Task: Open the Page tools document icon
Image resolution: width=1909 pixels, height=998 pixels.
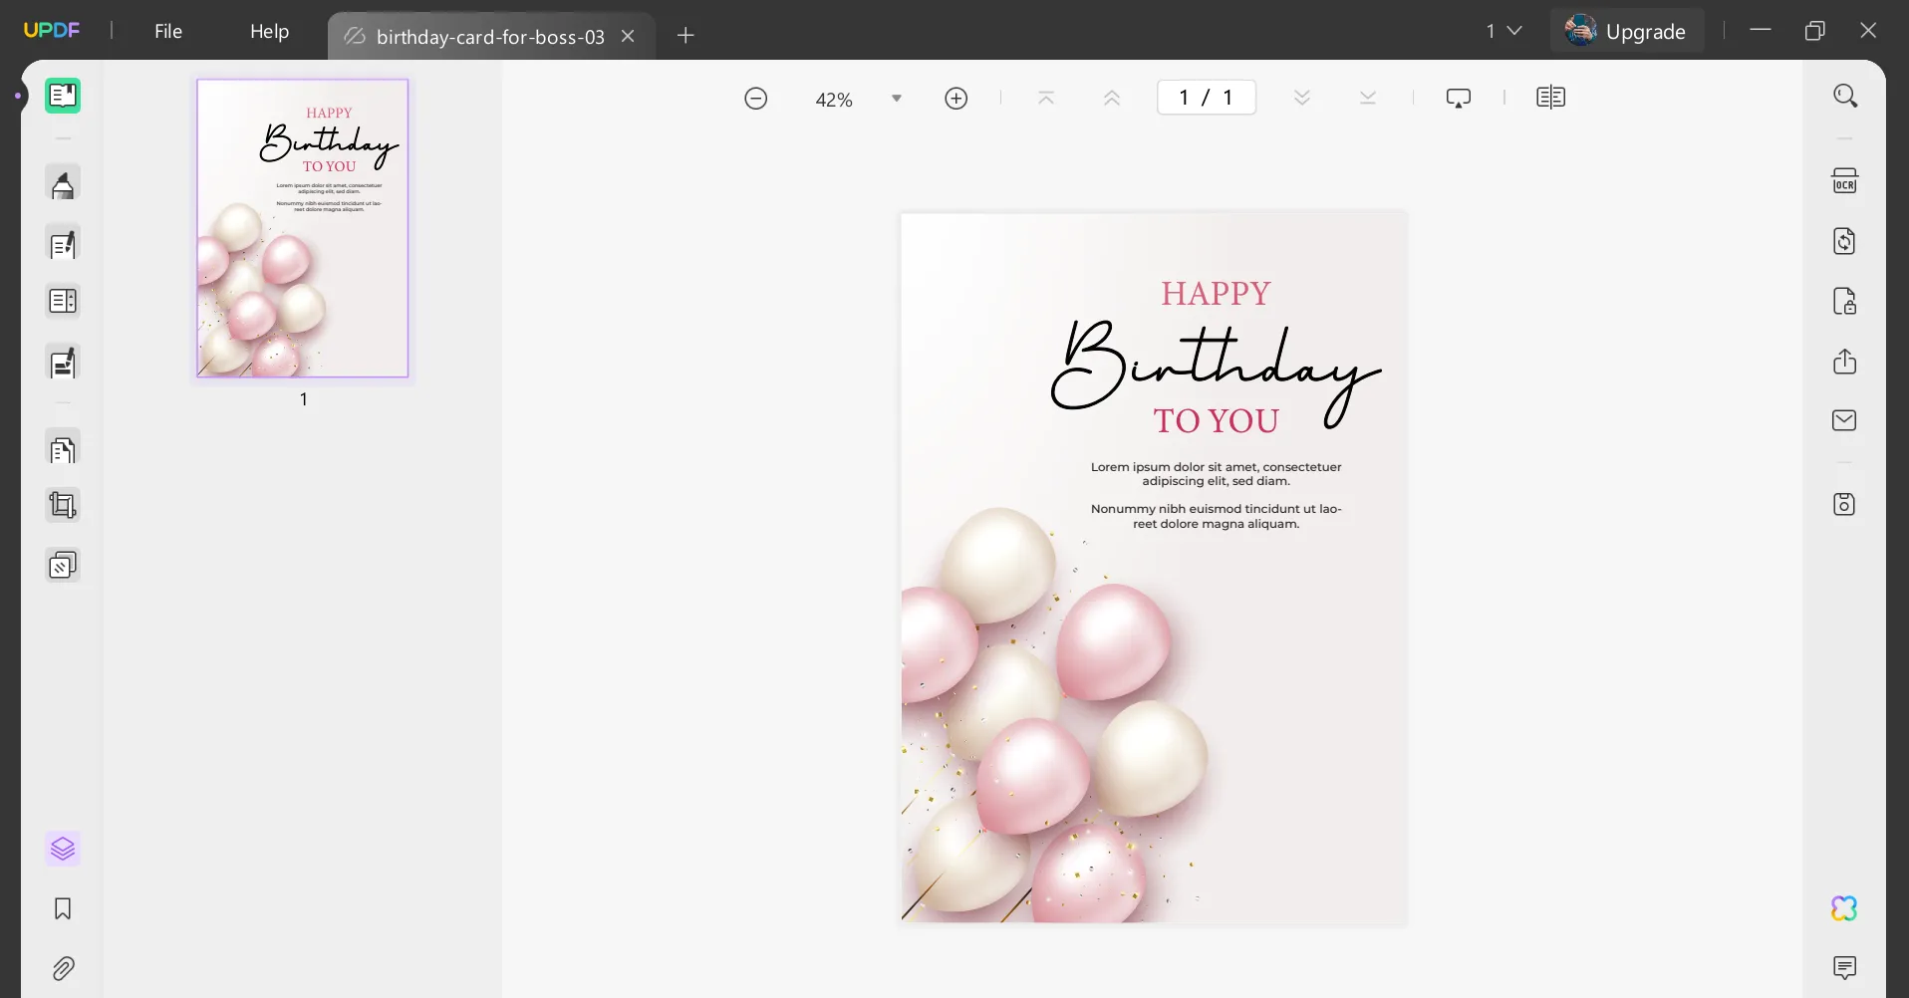Action: click(63, 450)
